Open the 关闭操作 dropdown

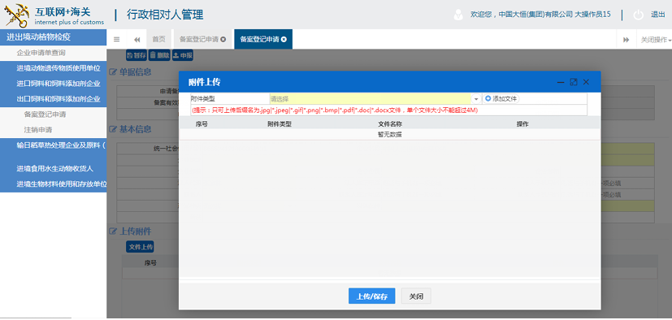point(656,40)
